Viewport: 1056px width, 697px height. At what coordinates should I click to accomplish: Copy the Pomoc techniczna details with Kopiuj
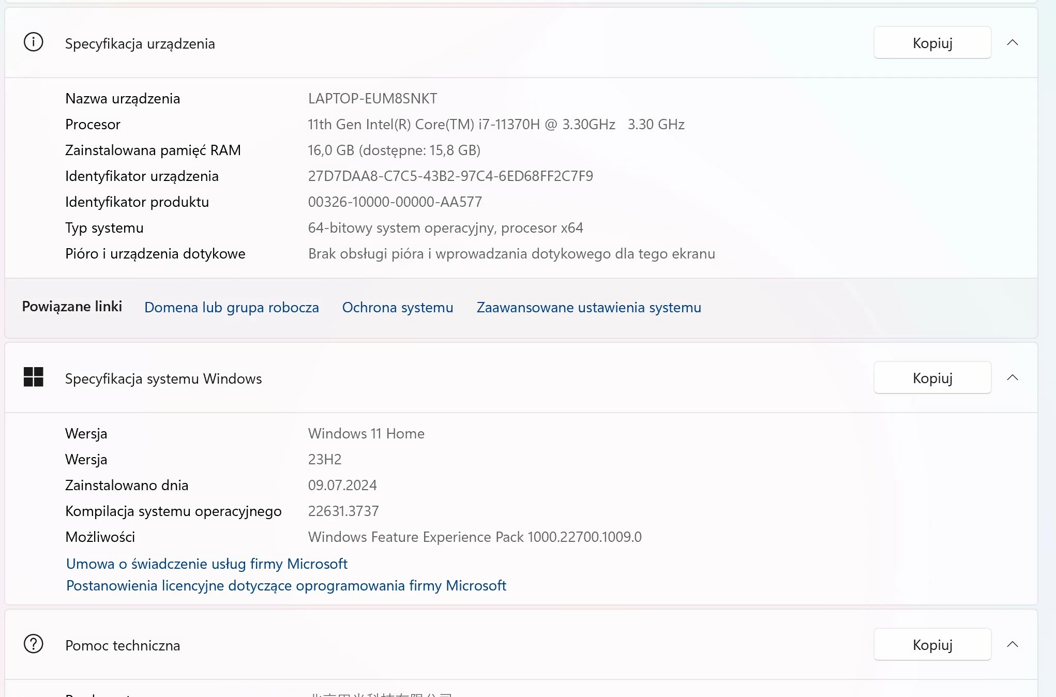pos(932,644)
